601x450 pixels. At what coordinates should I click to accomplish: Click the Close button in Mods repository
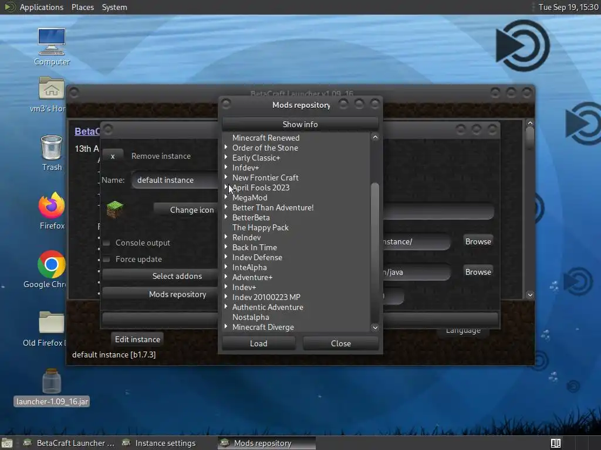(341, 343)
